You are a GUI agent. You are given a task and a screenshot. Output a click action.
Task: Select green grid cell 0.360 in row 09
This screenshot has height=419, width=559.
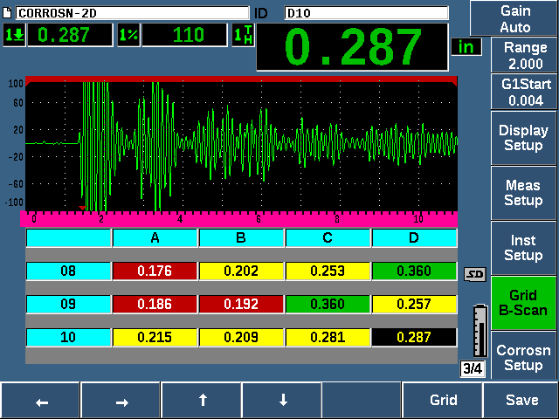point(328,304)
